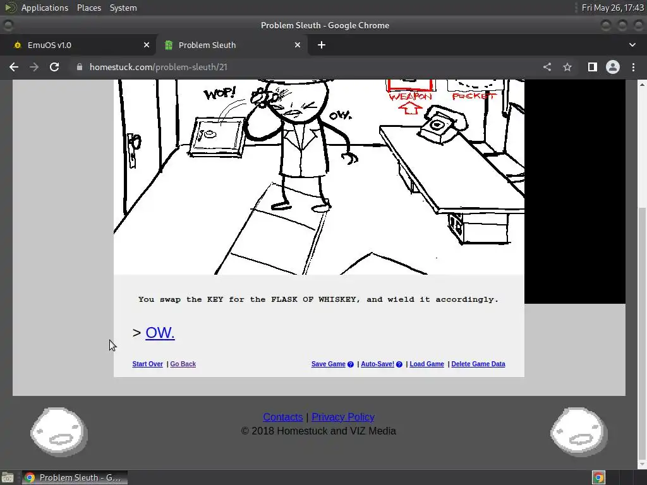Screen dimensions: 647x485
Task: Click the Problem Sleuth comic panel
Action: 319,177
